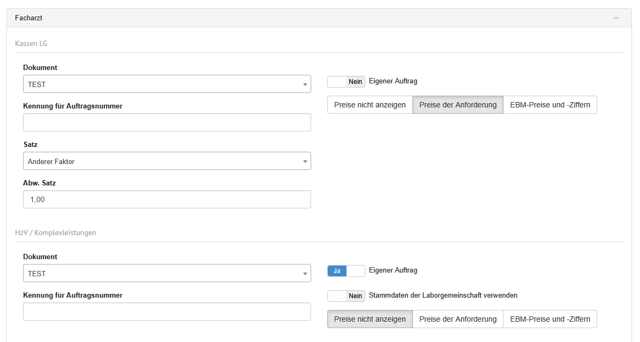Select Preise nicht anzeigen in Kassen LG
The width and height of the screenshot is (640, 342).
point(370,105)
